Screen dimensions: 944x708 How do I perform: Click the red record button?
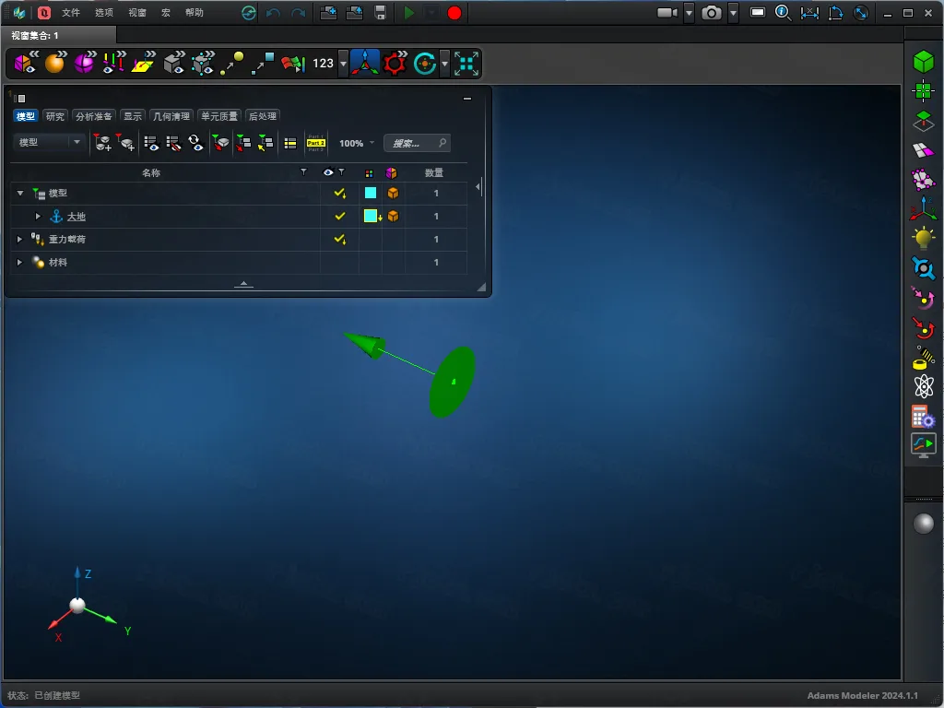click(454, 13)
